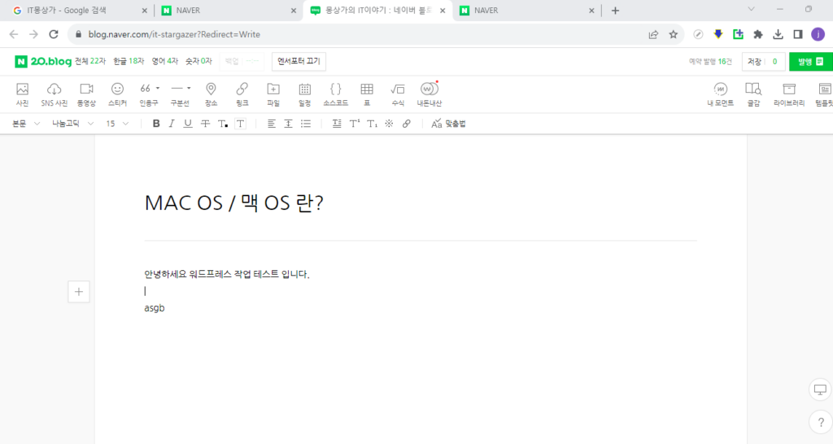Open the 스티커 sticker picker
833x444 pixels.
(x=117, y=94)
